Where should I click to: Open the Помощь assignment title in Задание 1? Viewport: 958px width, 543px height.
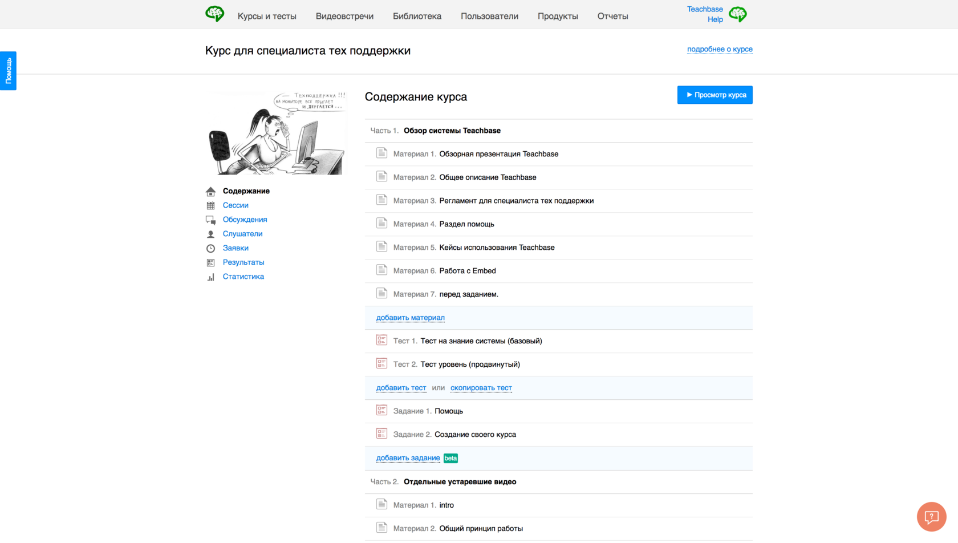pyautogui.click(x=449, y=411)
